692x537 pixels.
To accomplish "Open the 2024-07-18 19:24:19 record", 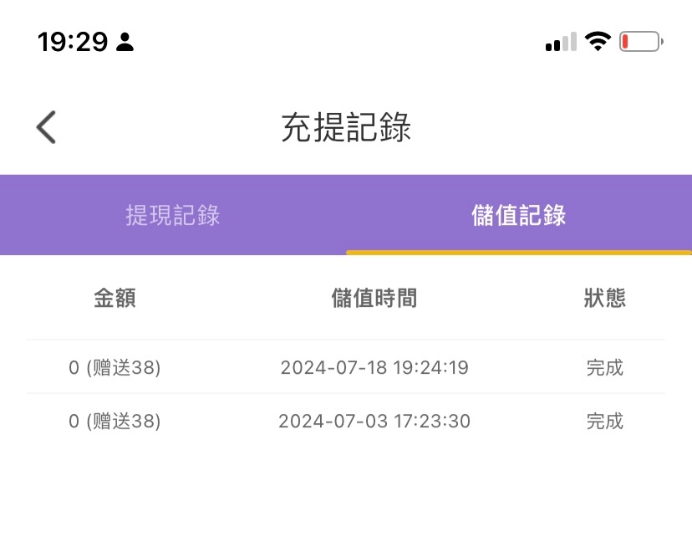I will 374,367.
